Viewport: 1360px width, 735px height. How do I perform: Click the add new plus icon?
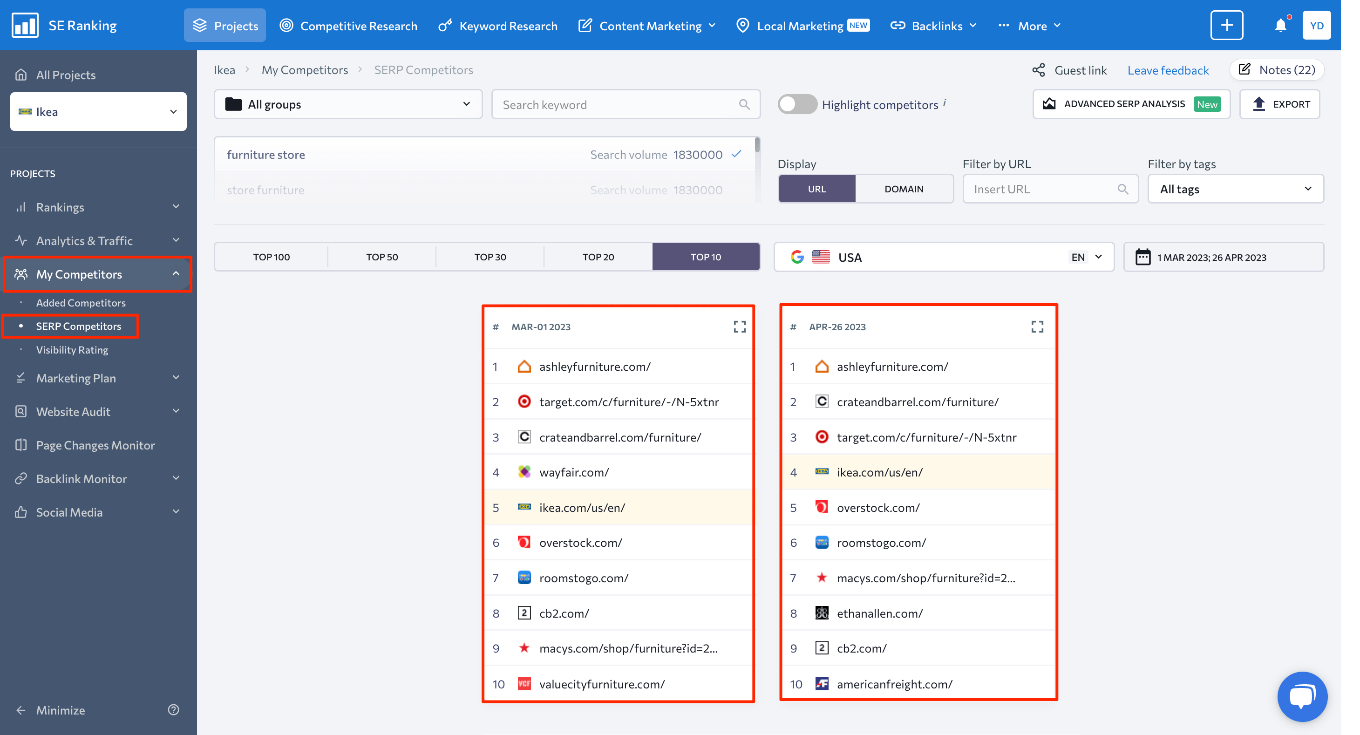1226,25
